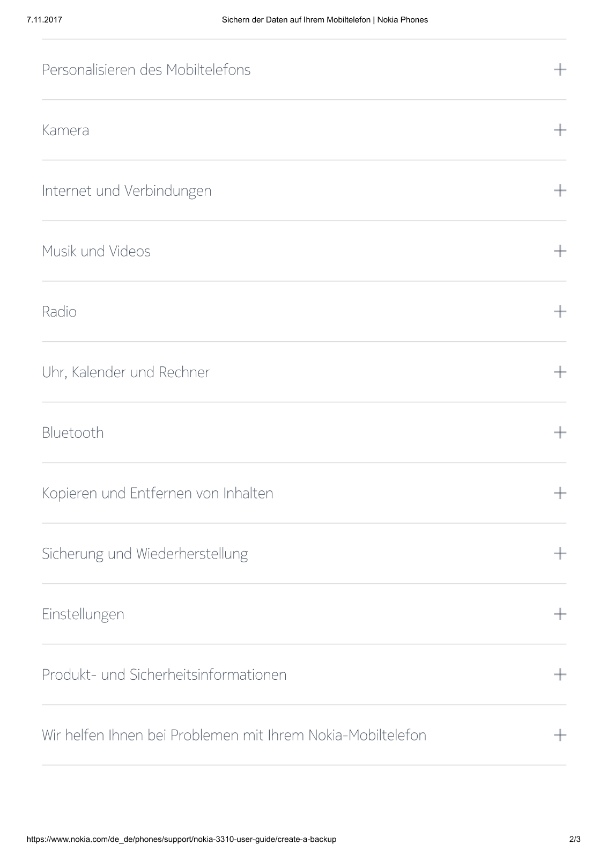Expand Produkt- und Sicherheitsinformationen plus icon
The height and width of the screenshot is (859, 607).
pyautogui.click(x=560, y=674)
